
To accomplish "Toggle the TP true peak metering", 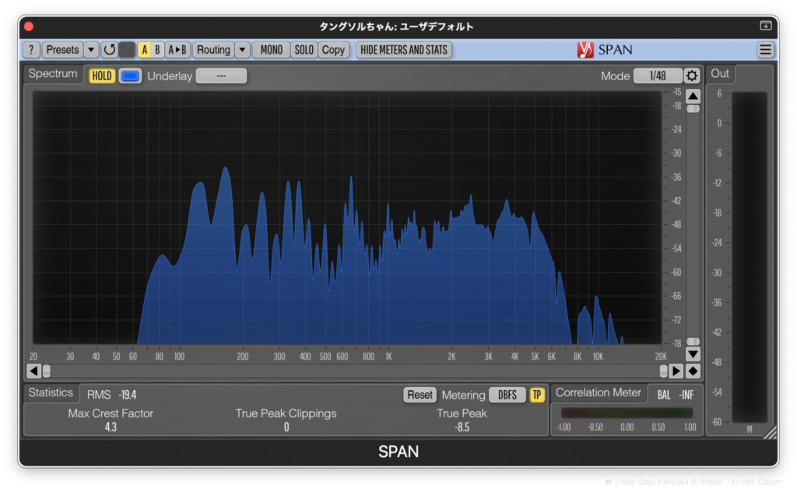I will pyautogui.click(x=537, y=395).
